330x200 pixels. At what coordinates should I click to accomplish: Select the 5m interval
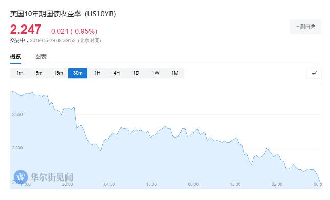point(39,73)
